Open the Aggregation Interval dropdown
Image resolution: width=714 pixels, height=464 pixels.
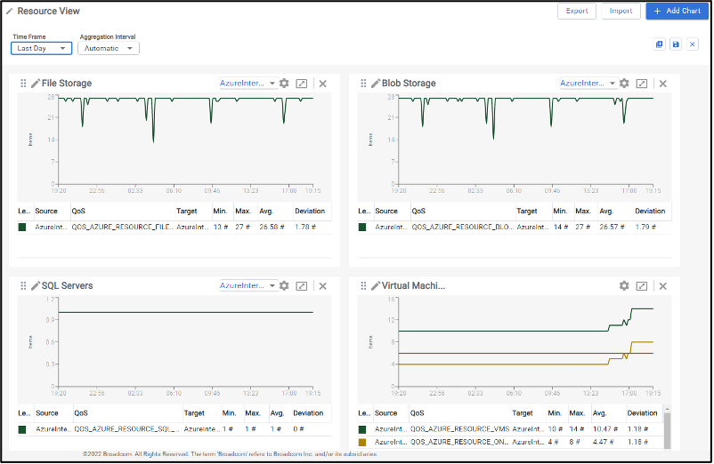pyautogui.click(x=108, y=48)
